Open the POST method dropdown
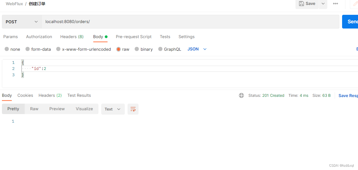358x170 pixels. (x=22, y=22)
